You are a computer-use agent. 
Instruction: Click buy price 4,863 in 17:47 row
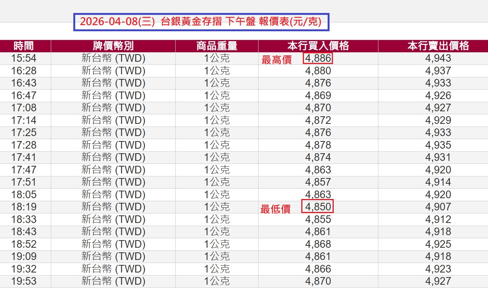point(318,170)
